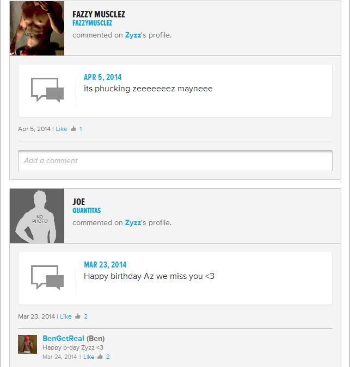Viewport: 350px width, 367px height.
Task: Click like count 2 beside Mar 23 post
Action: [x=86, y=316]
